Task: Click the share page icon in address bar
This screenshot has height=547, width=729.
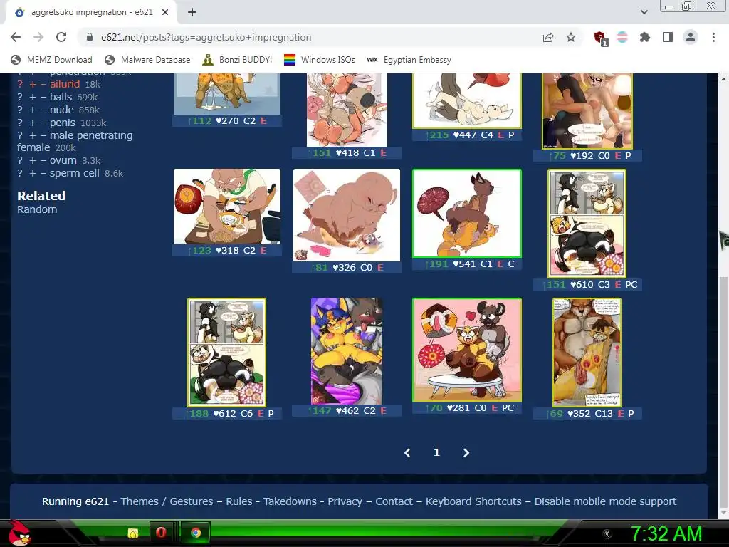Action: (x=548, y=37)
